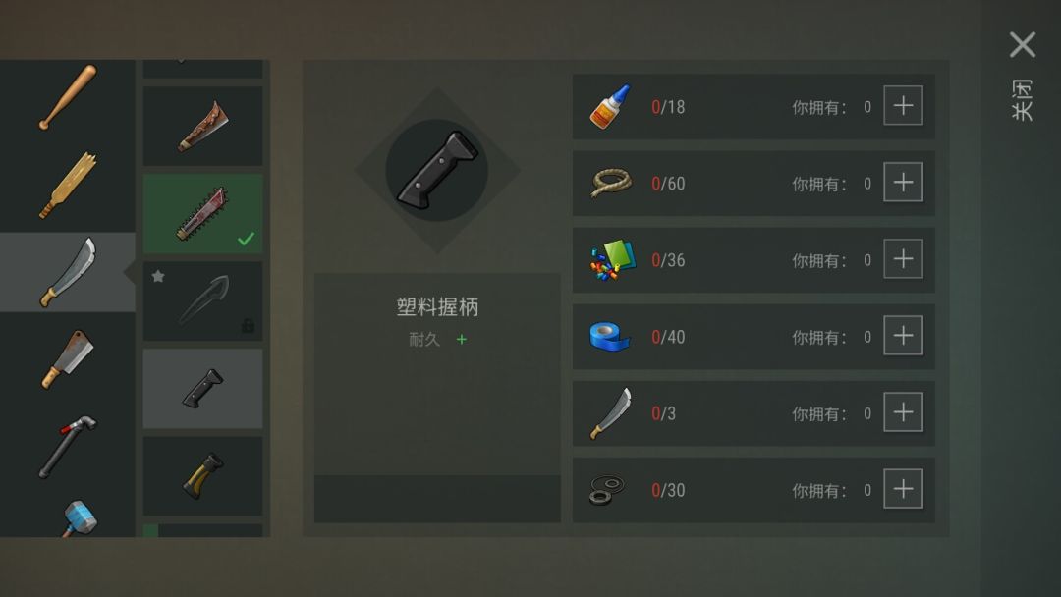Add plastic with its plus button
This screenshot has height=597, width=1061.
pos(904,259)
